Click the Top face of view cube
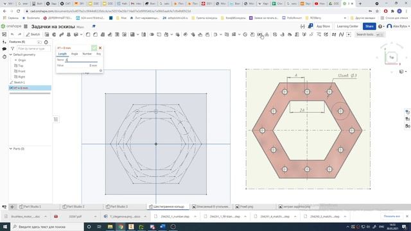Screen dimensions: 411x231 click(392, 57)
